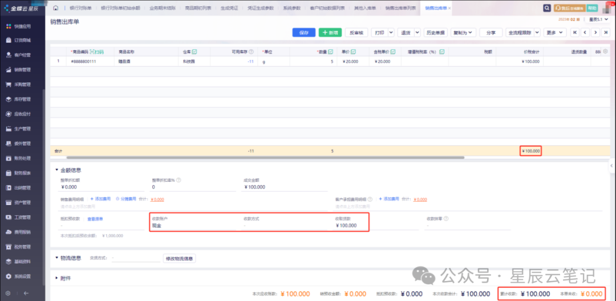Click the 快捷应用 sidebar icon
The image size is (616, 301).
click(9, 26)
